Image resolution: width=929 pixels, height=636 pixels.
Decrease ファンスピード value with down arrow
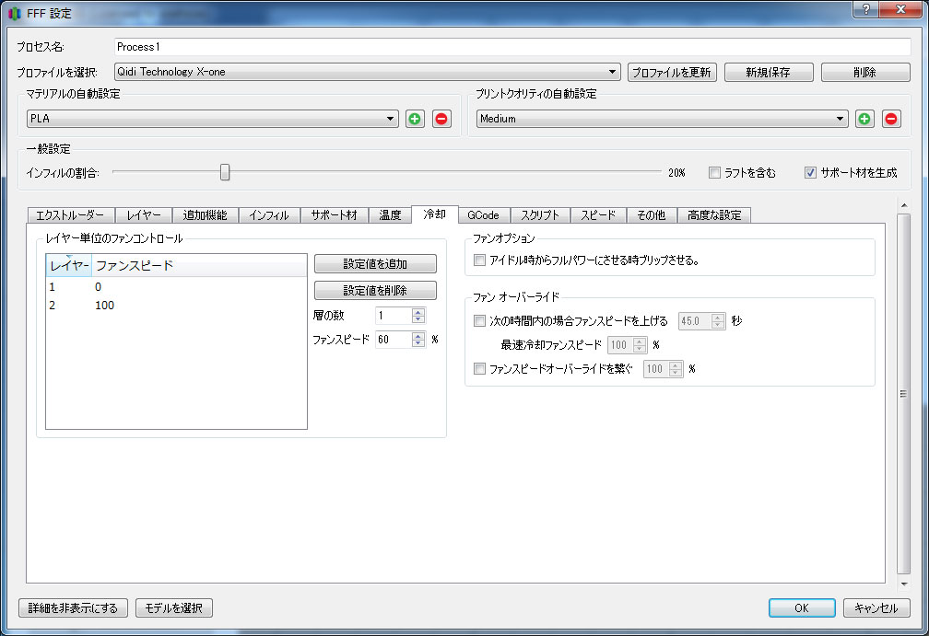tap(418, 343)
